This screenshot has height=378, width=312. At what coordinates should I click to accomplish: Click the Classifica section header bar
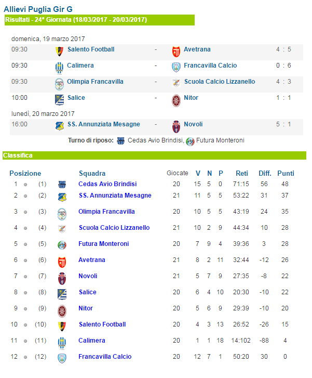click(154, 155)
